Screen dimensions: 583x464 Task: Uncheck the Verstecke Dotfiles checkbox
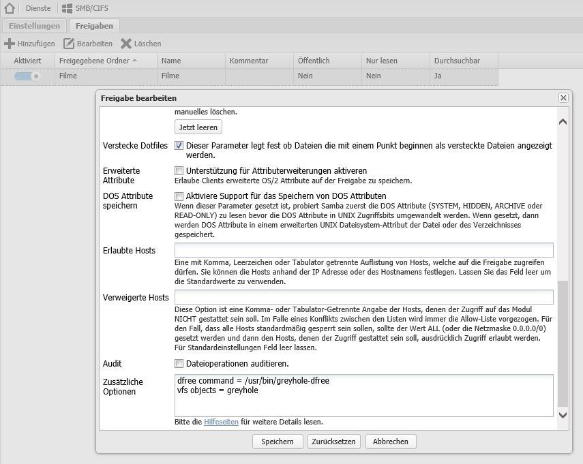[179, 146]
